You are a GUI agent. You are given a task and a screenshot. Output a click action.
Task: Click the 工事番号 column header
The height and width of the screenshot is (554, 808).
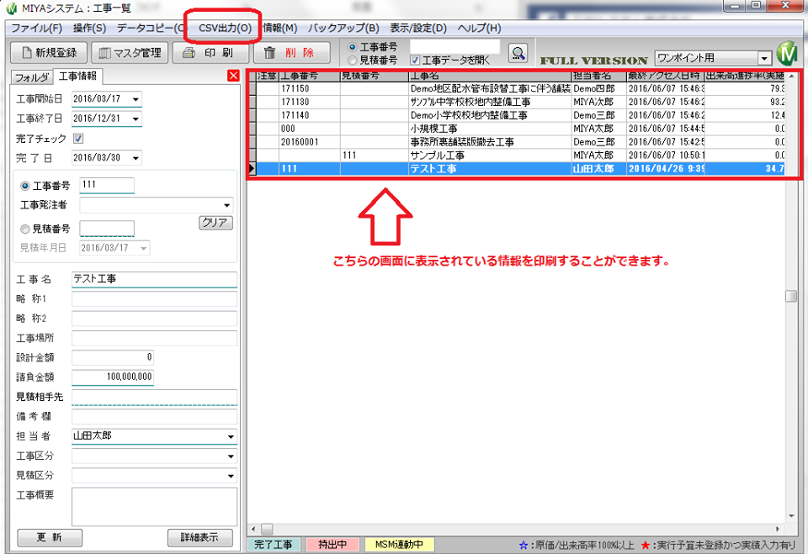(x=309, y=77)
